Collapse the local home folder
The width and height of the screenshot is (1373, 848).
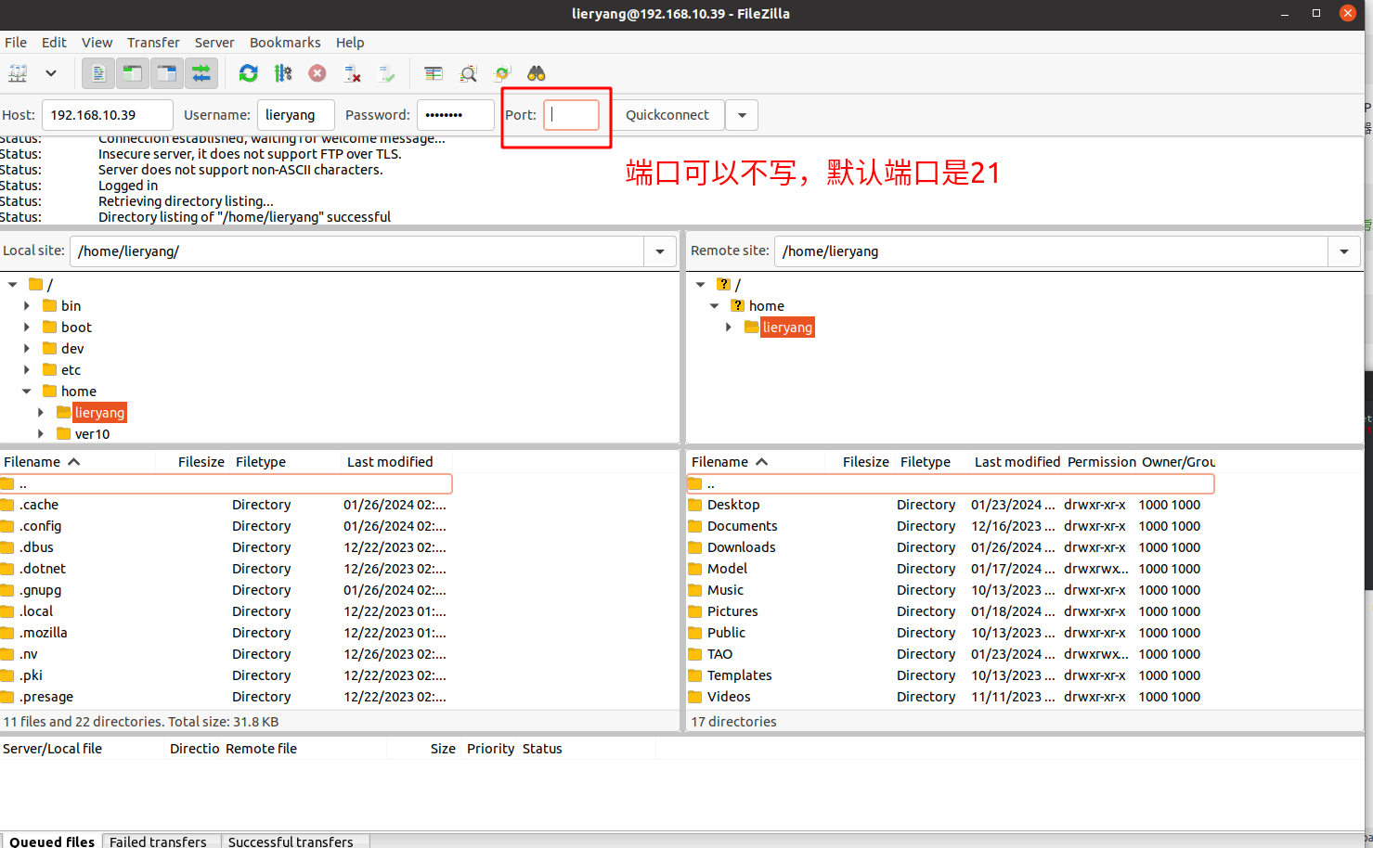click(x=27, y=392)
